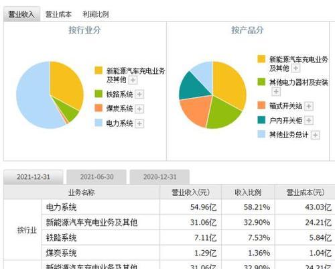Select the 2021-12-31 date tab

click(33, 177)
